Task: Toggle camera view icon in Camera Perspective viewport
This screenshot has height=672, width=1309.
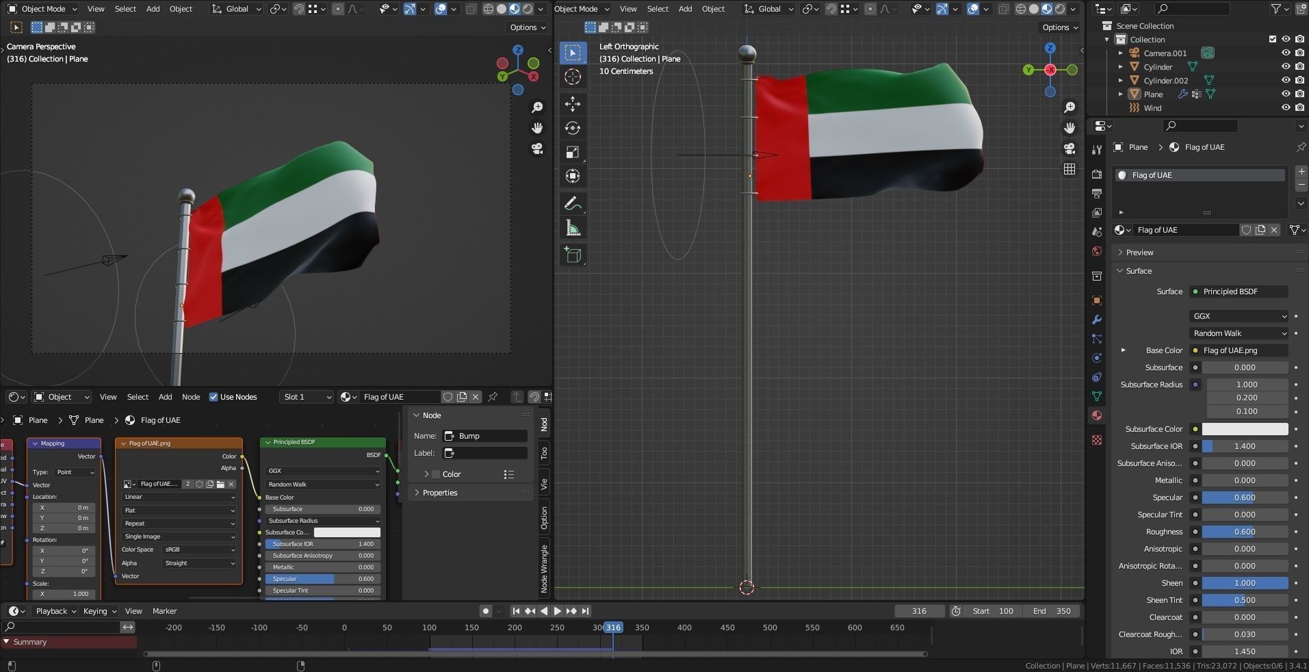Action: (x=537, y=148)
